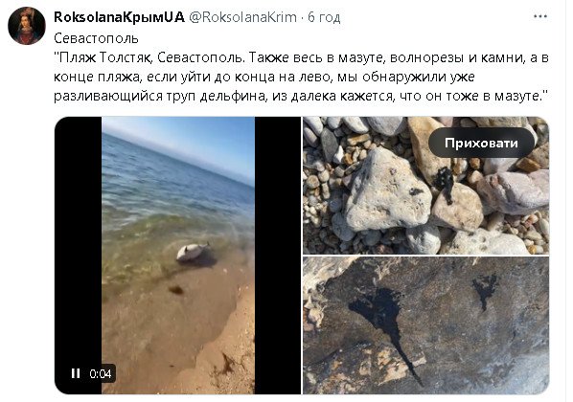The width and height of the screenshot is (573, 402).
Task: Open the beach video in full view
Action: click(x=178, y=256)
